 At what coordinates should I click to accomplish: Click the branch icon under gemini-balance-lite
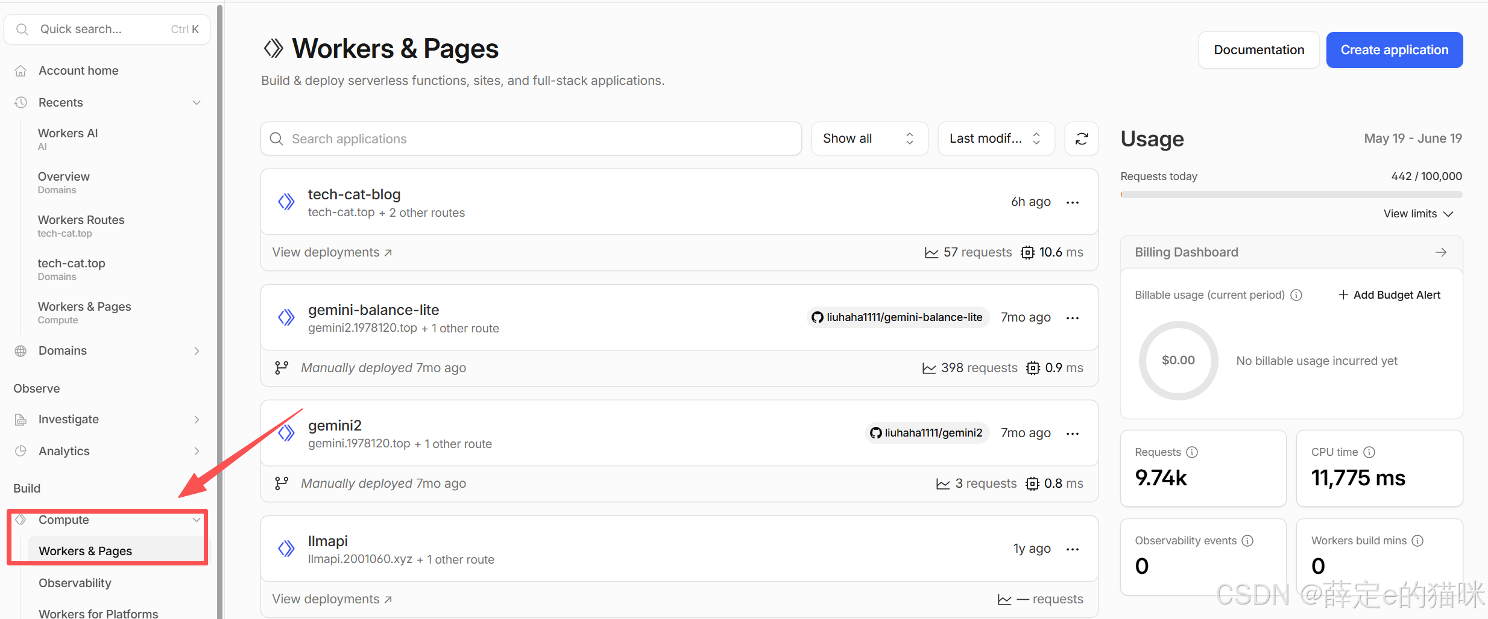[x=282, y=368]
